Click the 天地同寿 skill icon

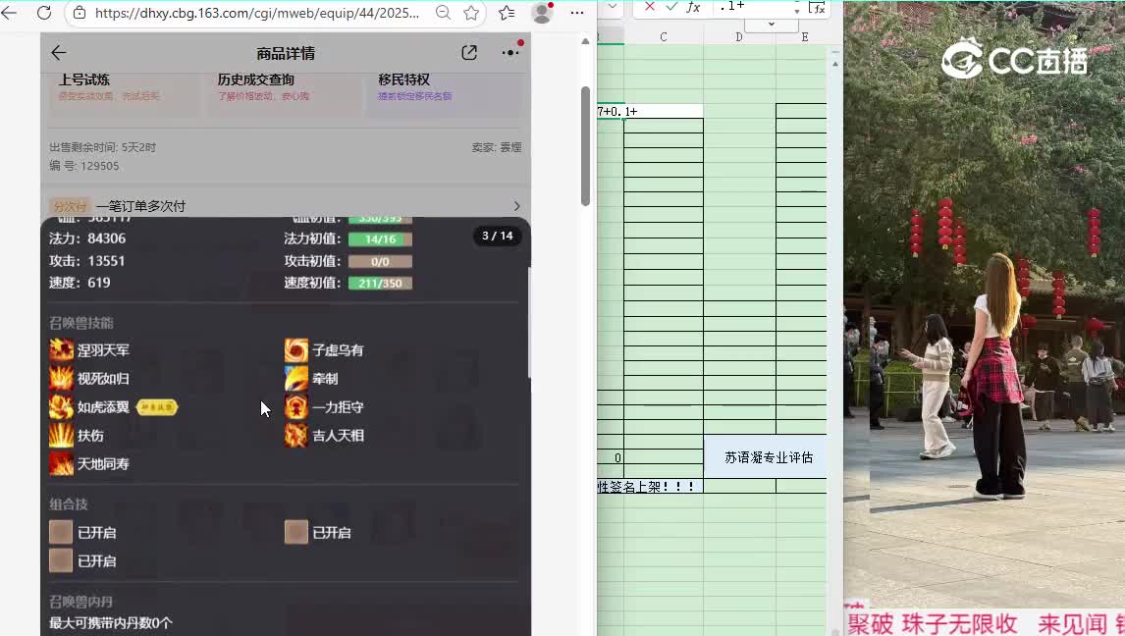[62, 464]
